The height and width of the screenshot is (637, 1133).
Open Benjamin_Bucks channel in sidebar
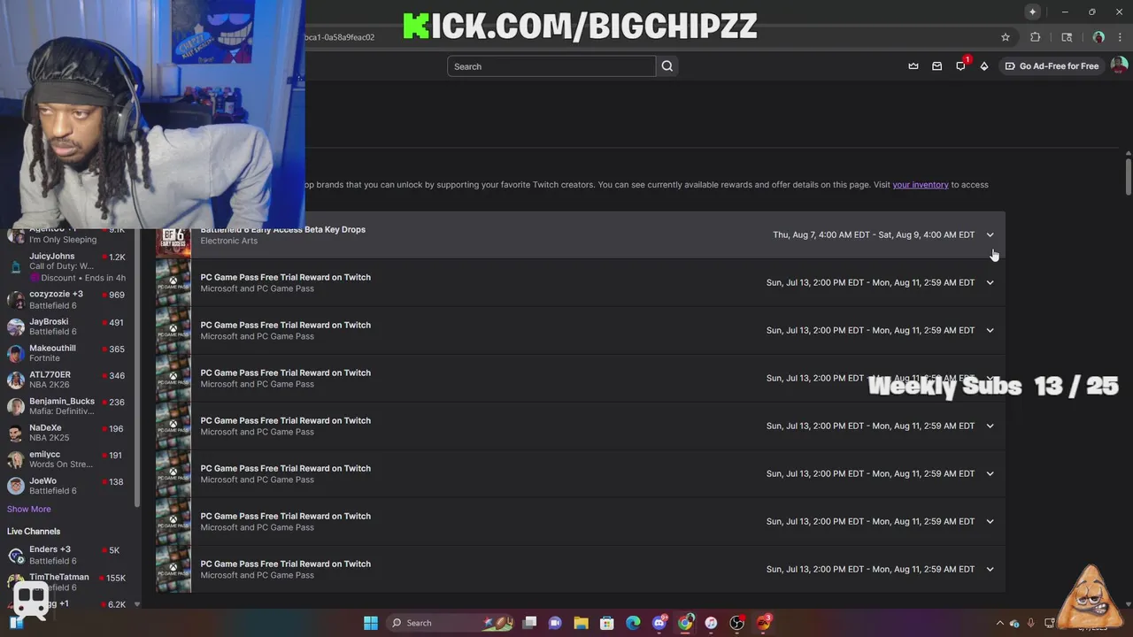coord(66,406)
